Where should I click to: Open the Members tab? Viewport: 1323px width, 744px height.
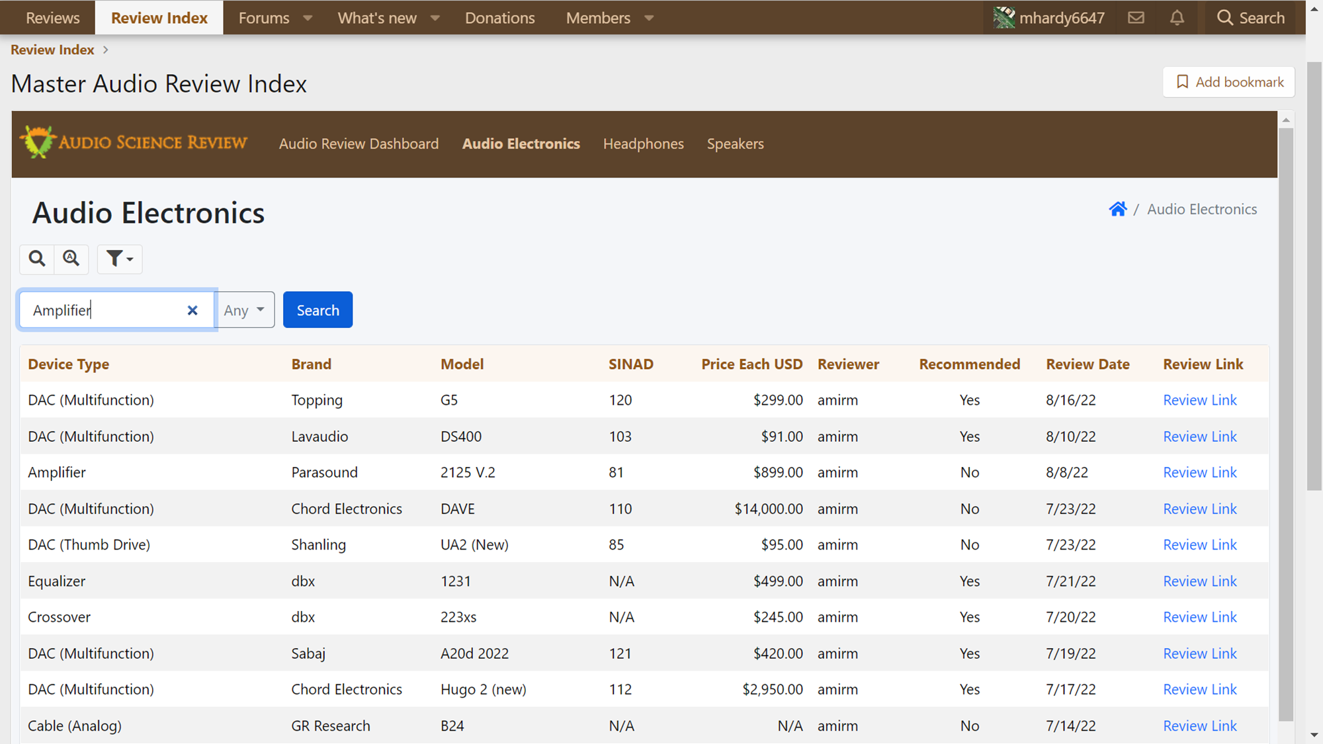[x=598, y=18]
